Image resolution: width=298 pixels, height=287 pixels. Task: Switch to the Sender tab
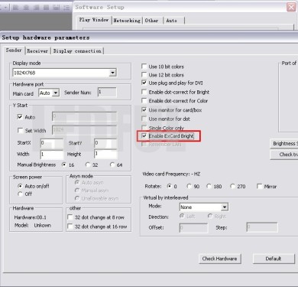14,51
